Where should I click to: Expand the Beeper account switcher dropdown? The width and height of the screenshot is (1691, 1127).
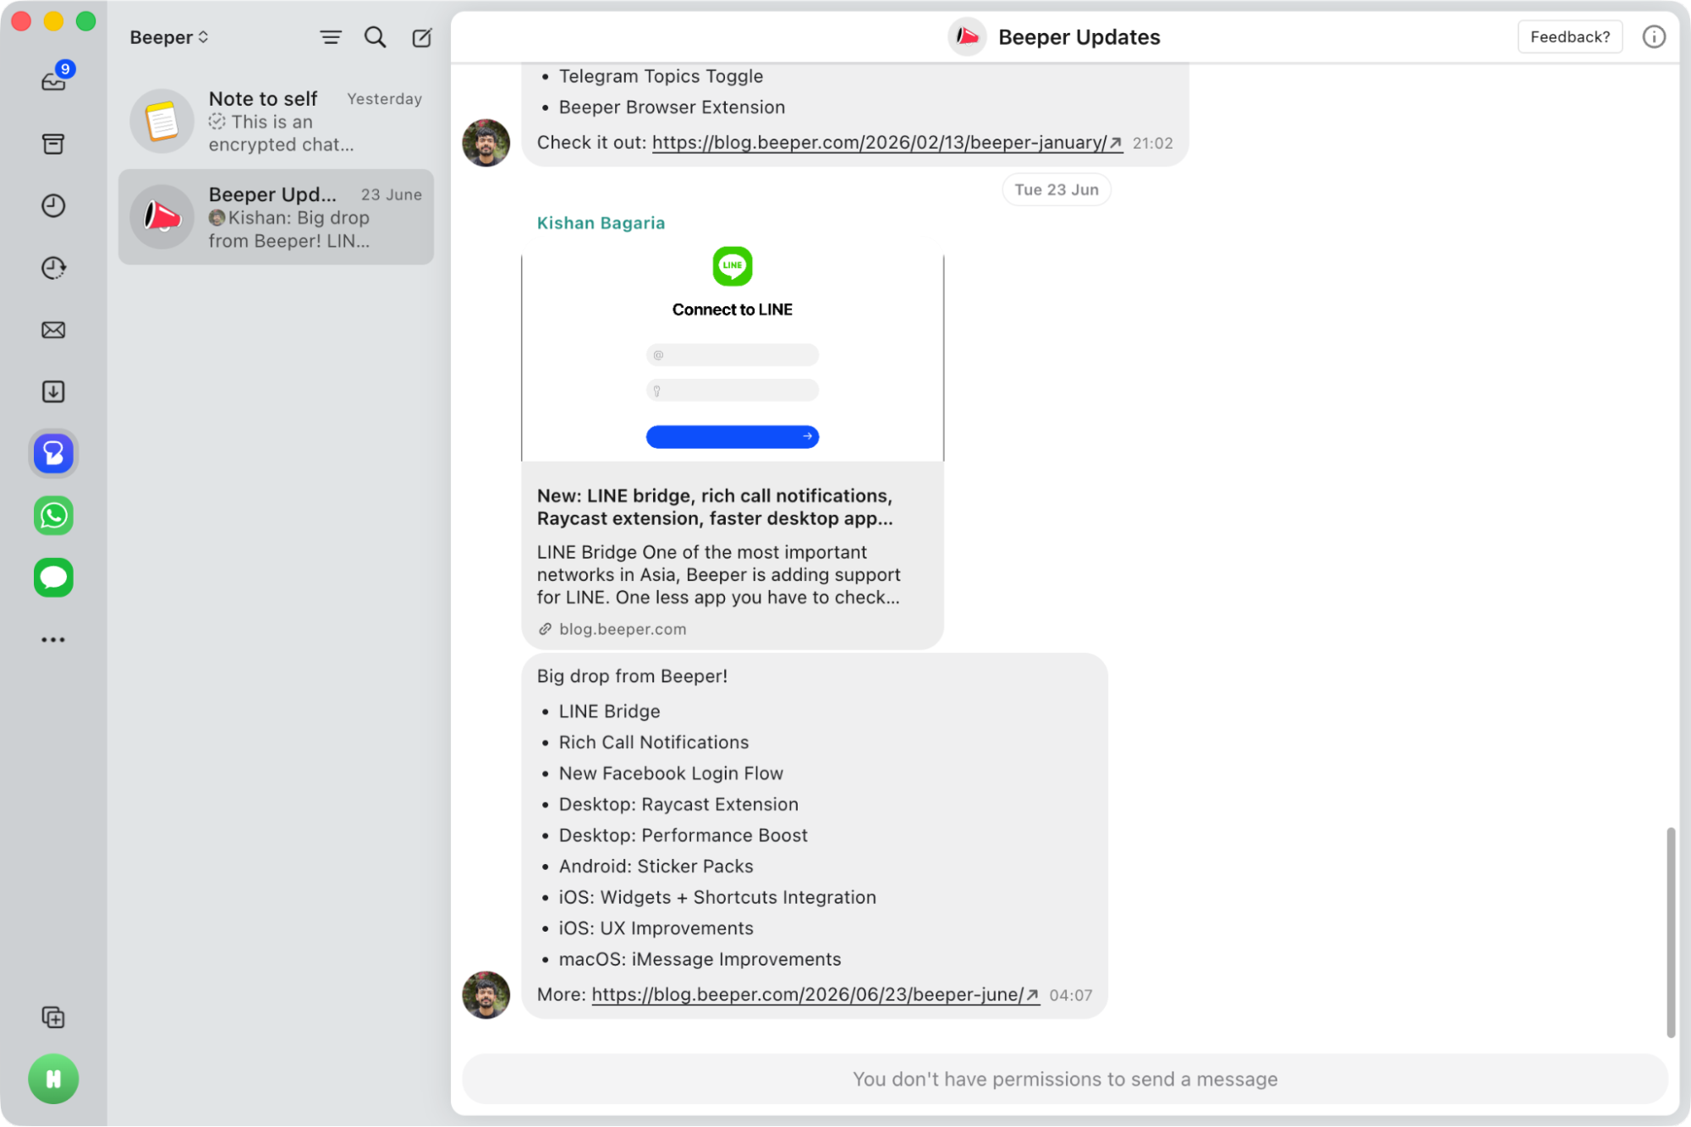[168, 37]
